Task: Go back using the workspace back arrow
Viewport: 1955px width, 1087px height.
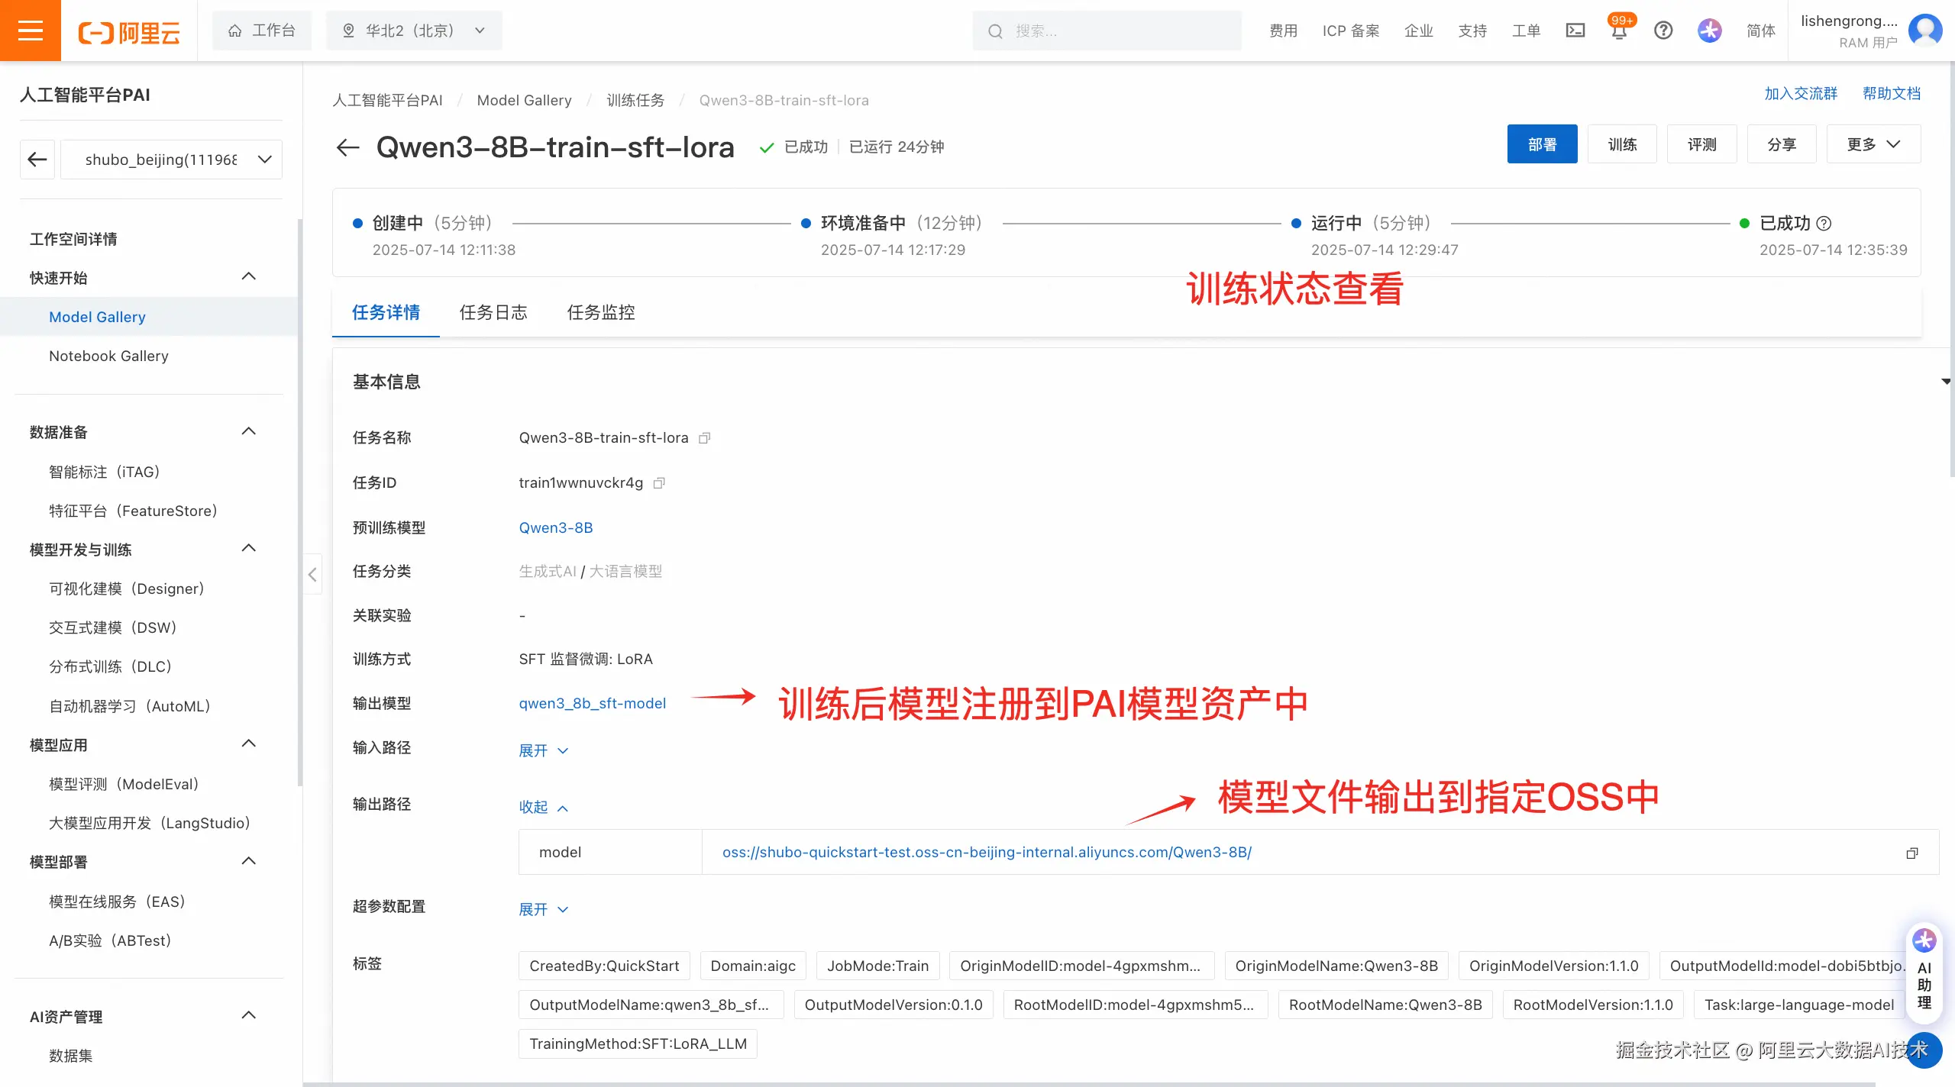Action: (x=37, y=159)
